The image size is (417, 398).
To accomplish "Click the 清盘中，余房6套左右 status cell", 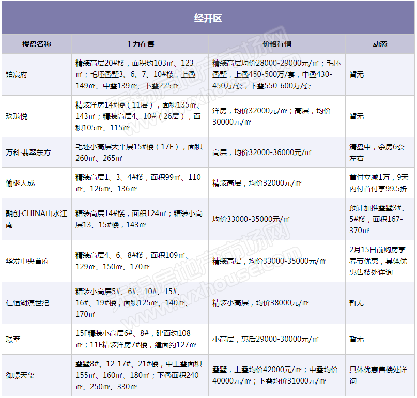I will (x=377, y=152).
